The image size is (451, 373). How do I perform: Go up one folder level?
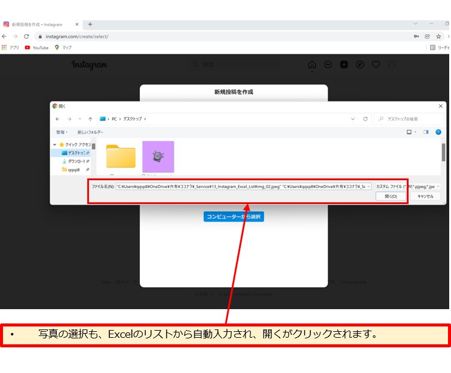click(x=90, y=119)
